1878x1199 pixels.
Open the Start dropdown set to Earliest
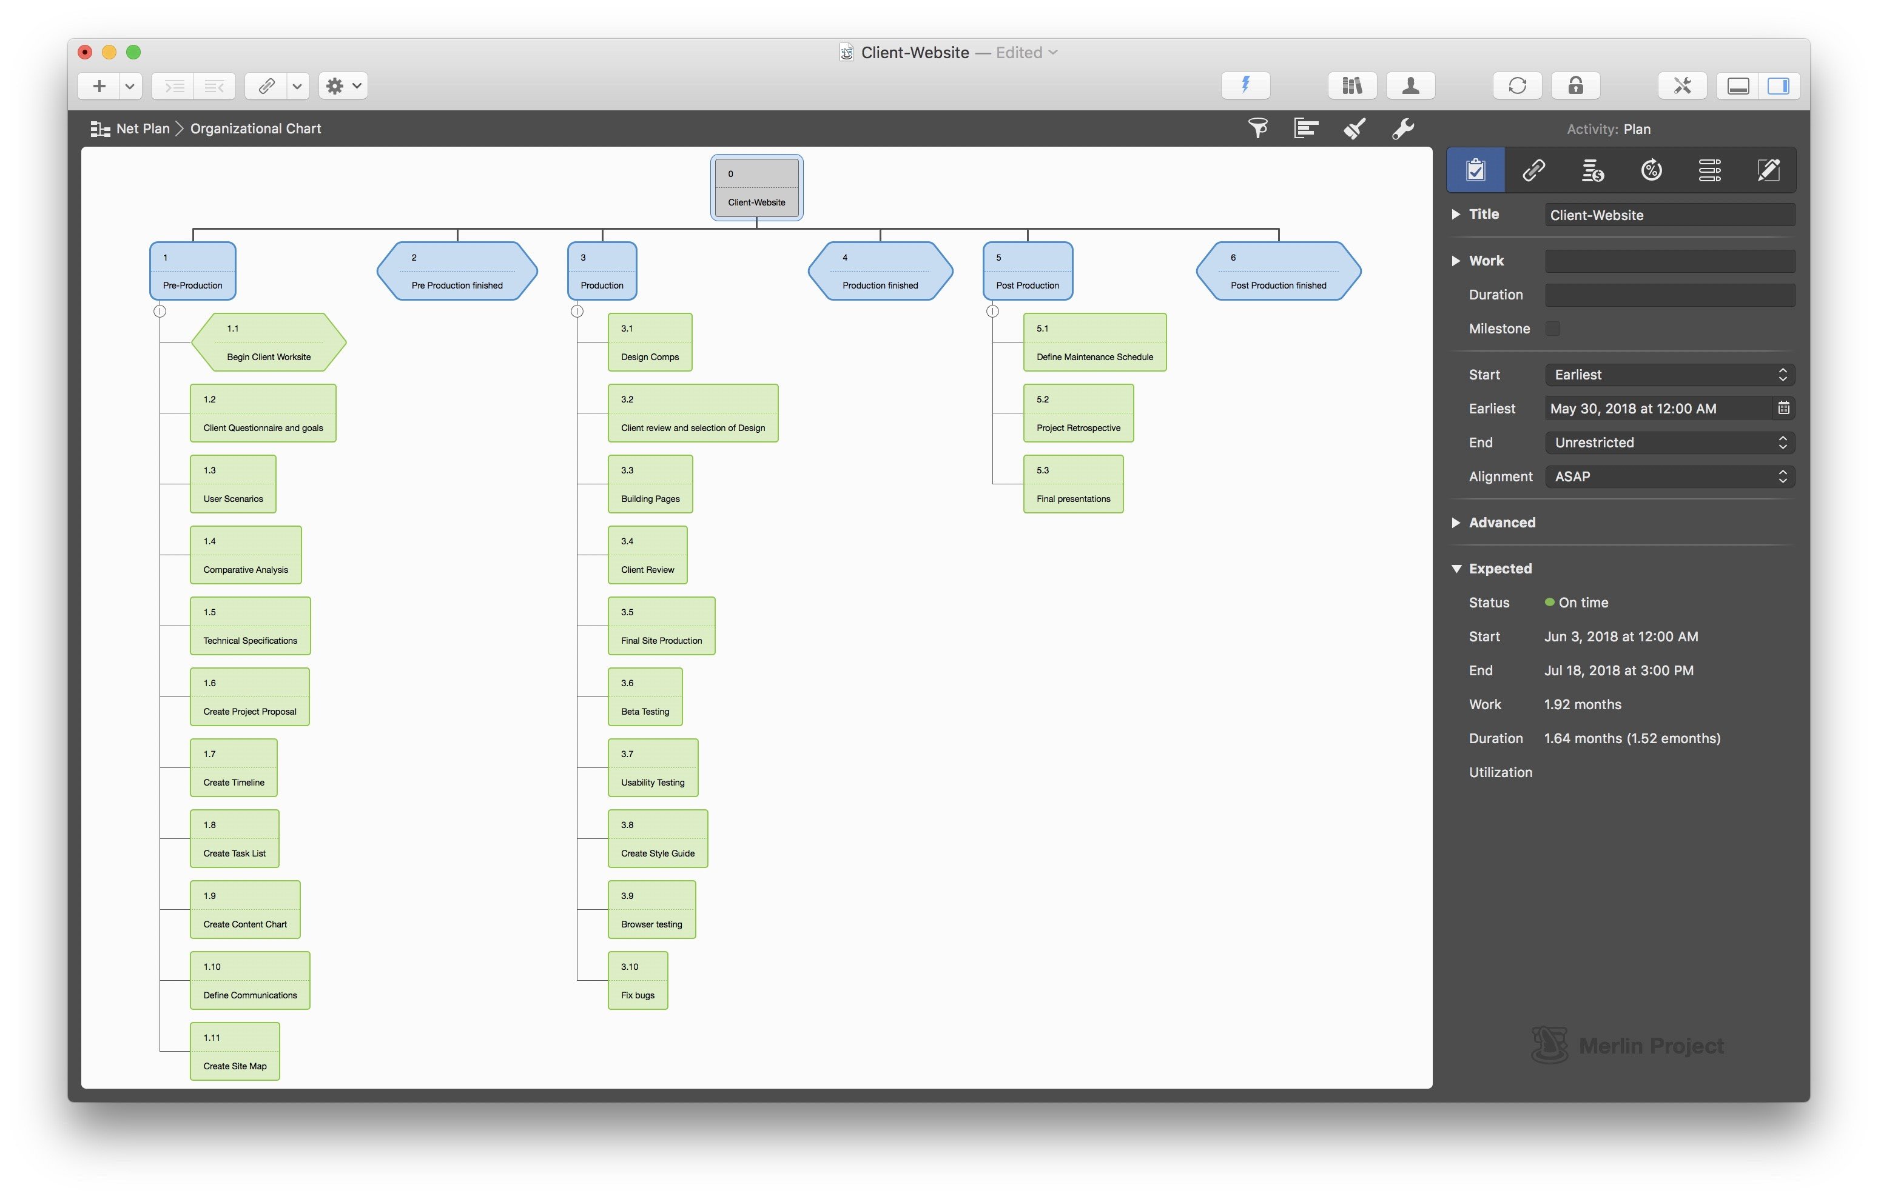(x=1670, y=375)
